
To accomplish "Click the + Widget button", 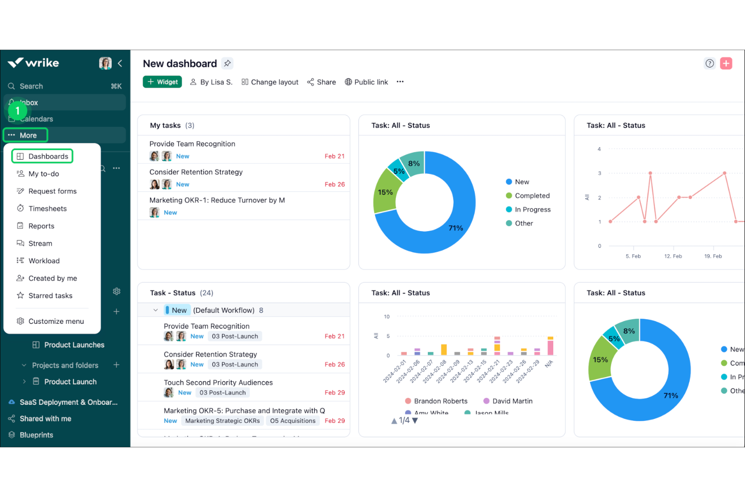I will 162,82.
